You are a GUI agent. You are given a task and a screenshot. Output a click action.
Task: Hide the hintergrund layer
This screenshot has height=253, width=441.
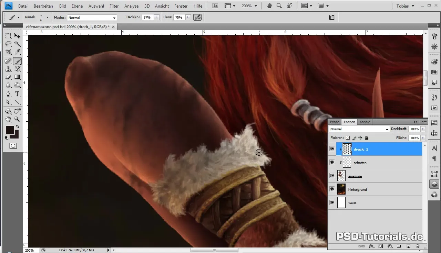coord(332,189)
